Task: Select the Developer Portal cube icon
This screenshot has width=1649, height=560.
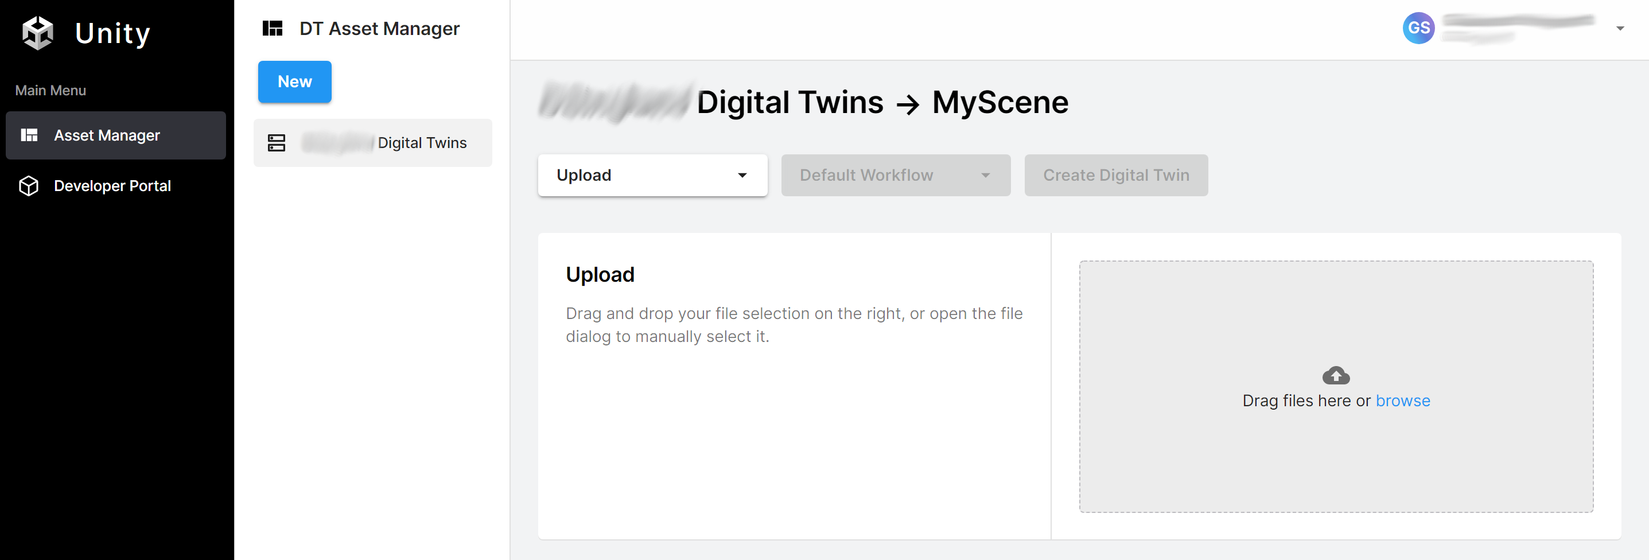Action: click(29, 185)
